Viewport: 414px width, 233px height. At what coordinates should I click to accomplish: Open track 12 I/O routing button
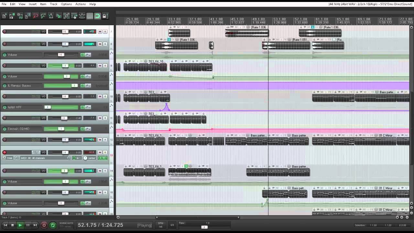pyautogui.click(x=43, y=140)
